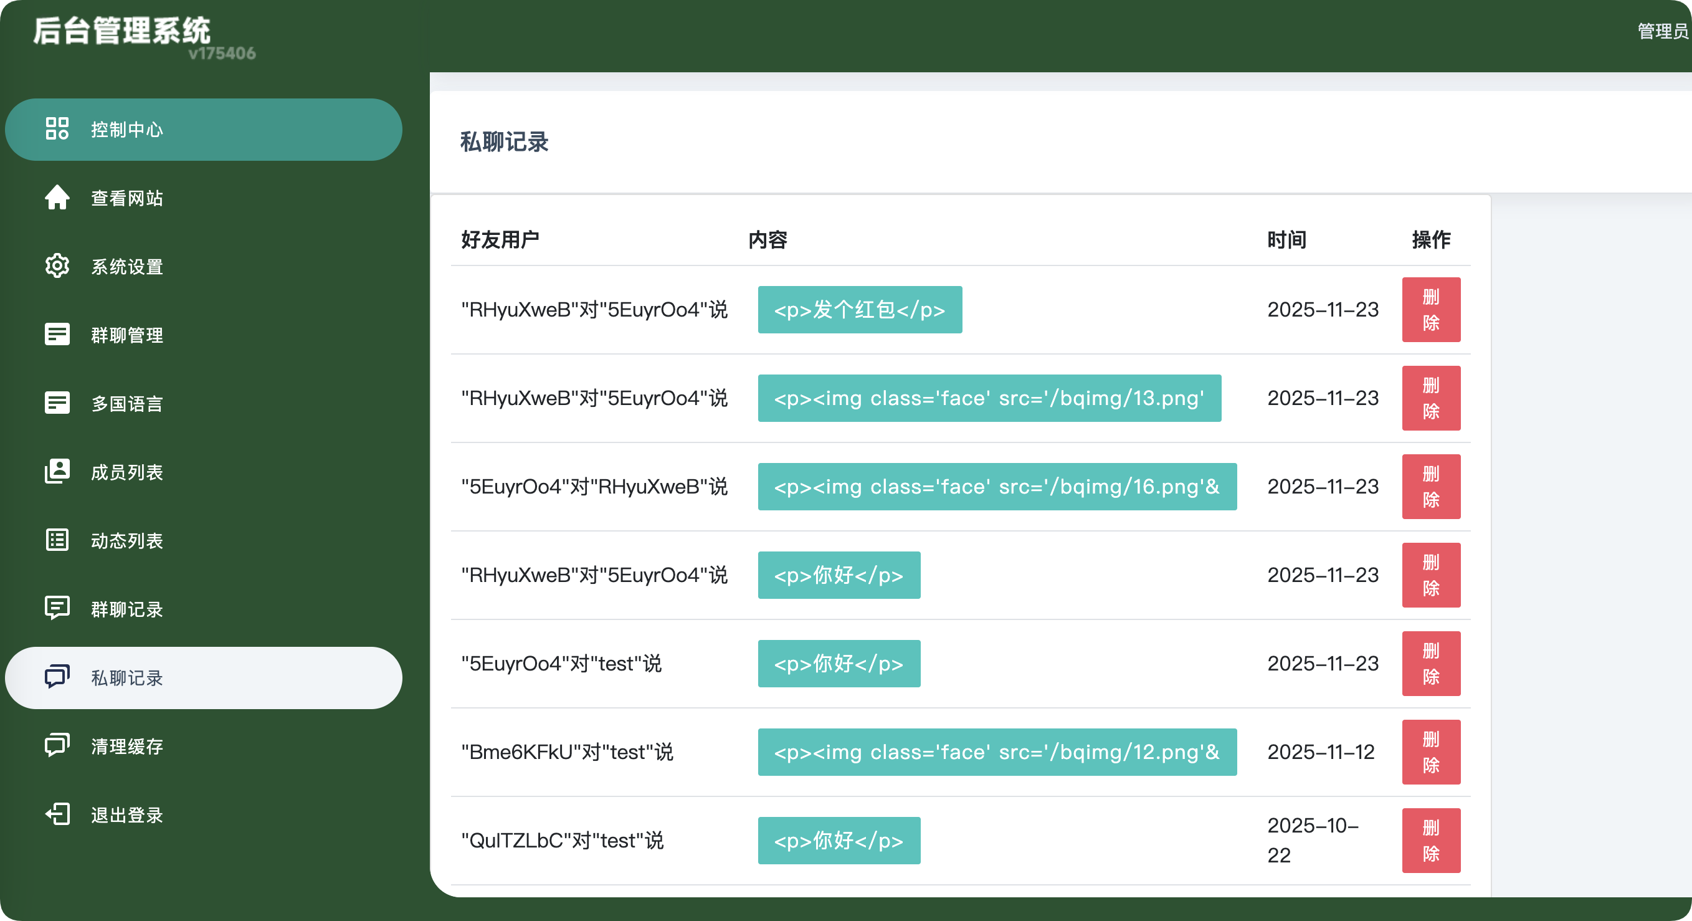Viewport: 1692px width, 921px height.
Task: Click the 清理缓存 cache icon
Action: (57, 746)
